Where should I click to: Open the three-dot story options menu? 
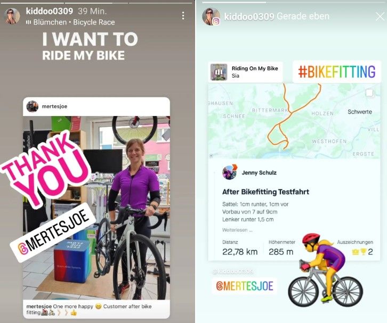coord(183,16)
